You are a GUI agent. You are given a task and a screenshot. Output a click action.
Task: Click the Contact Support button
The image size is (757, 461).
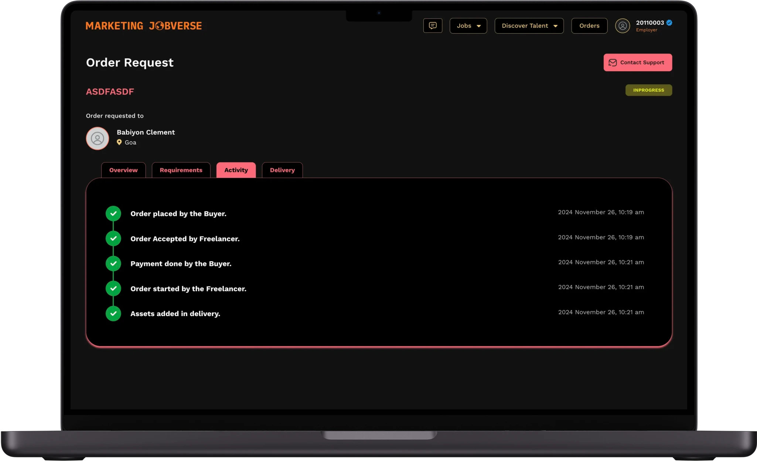638,62
